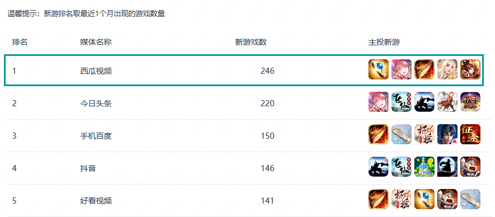Select the shouting cartoon warrior icon in 好看视频 row
The width and height of the screenshot is (495, 217).
[447, 199]
